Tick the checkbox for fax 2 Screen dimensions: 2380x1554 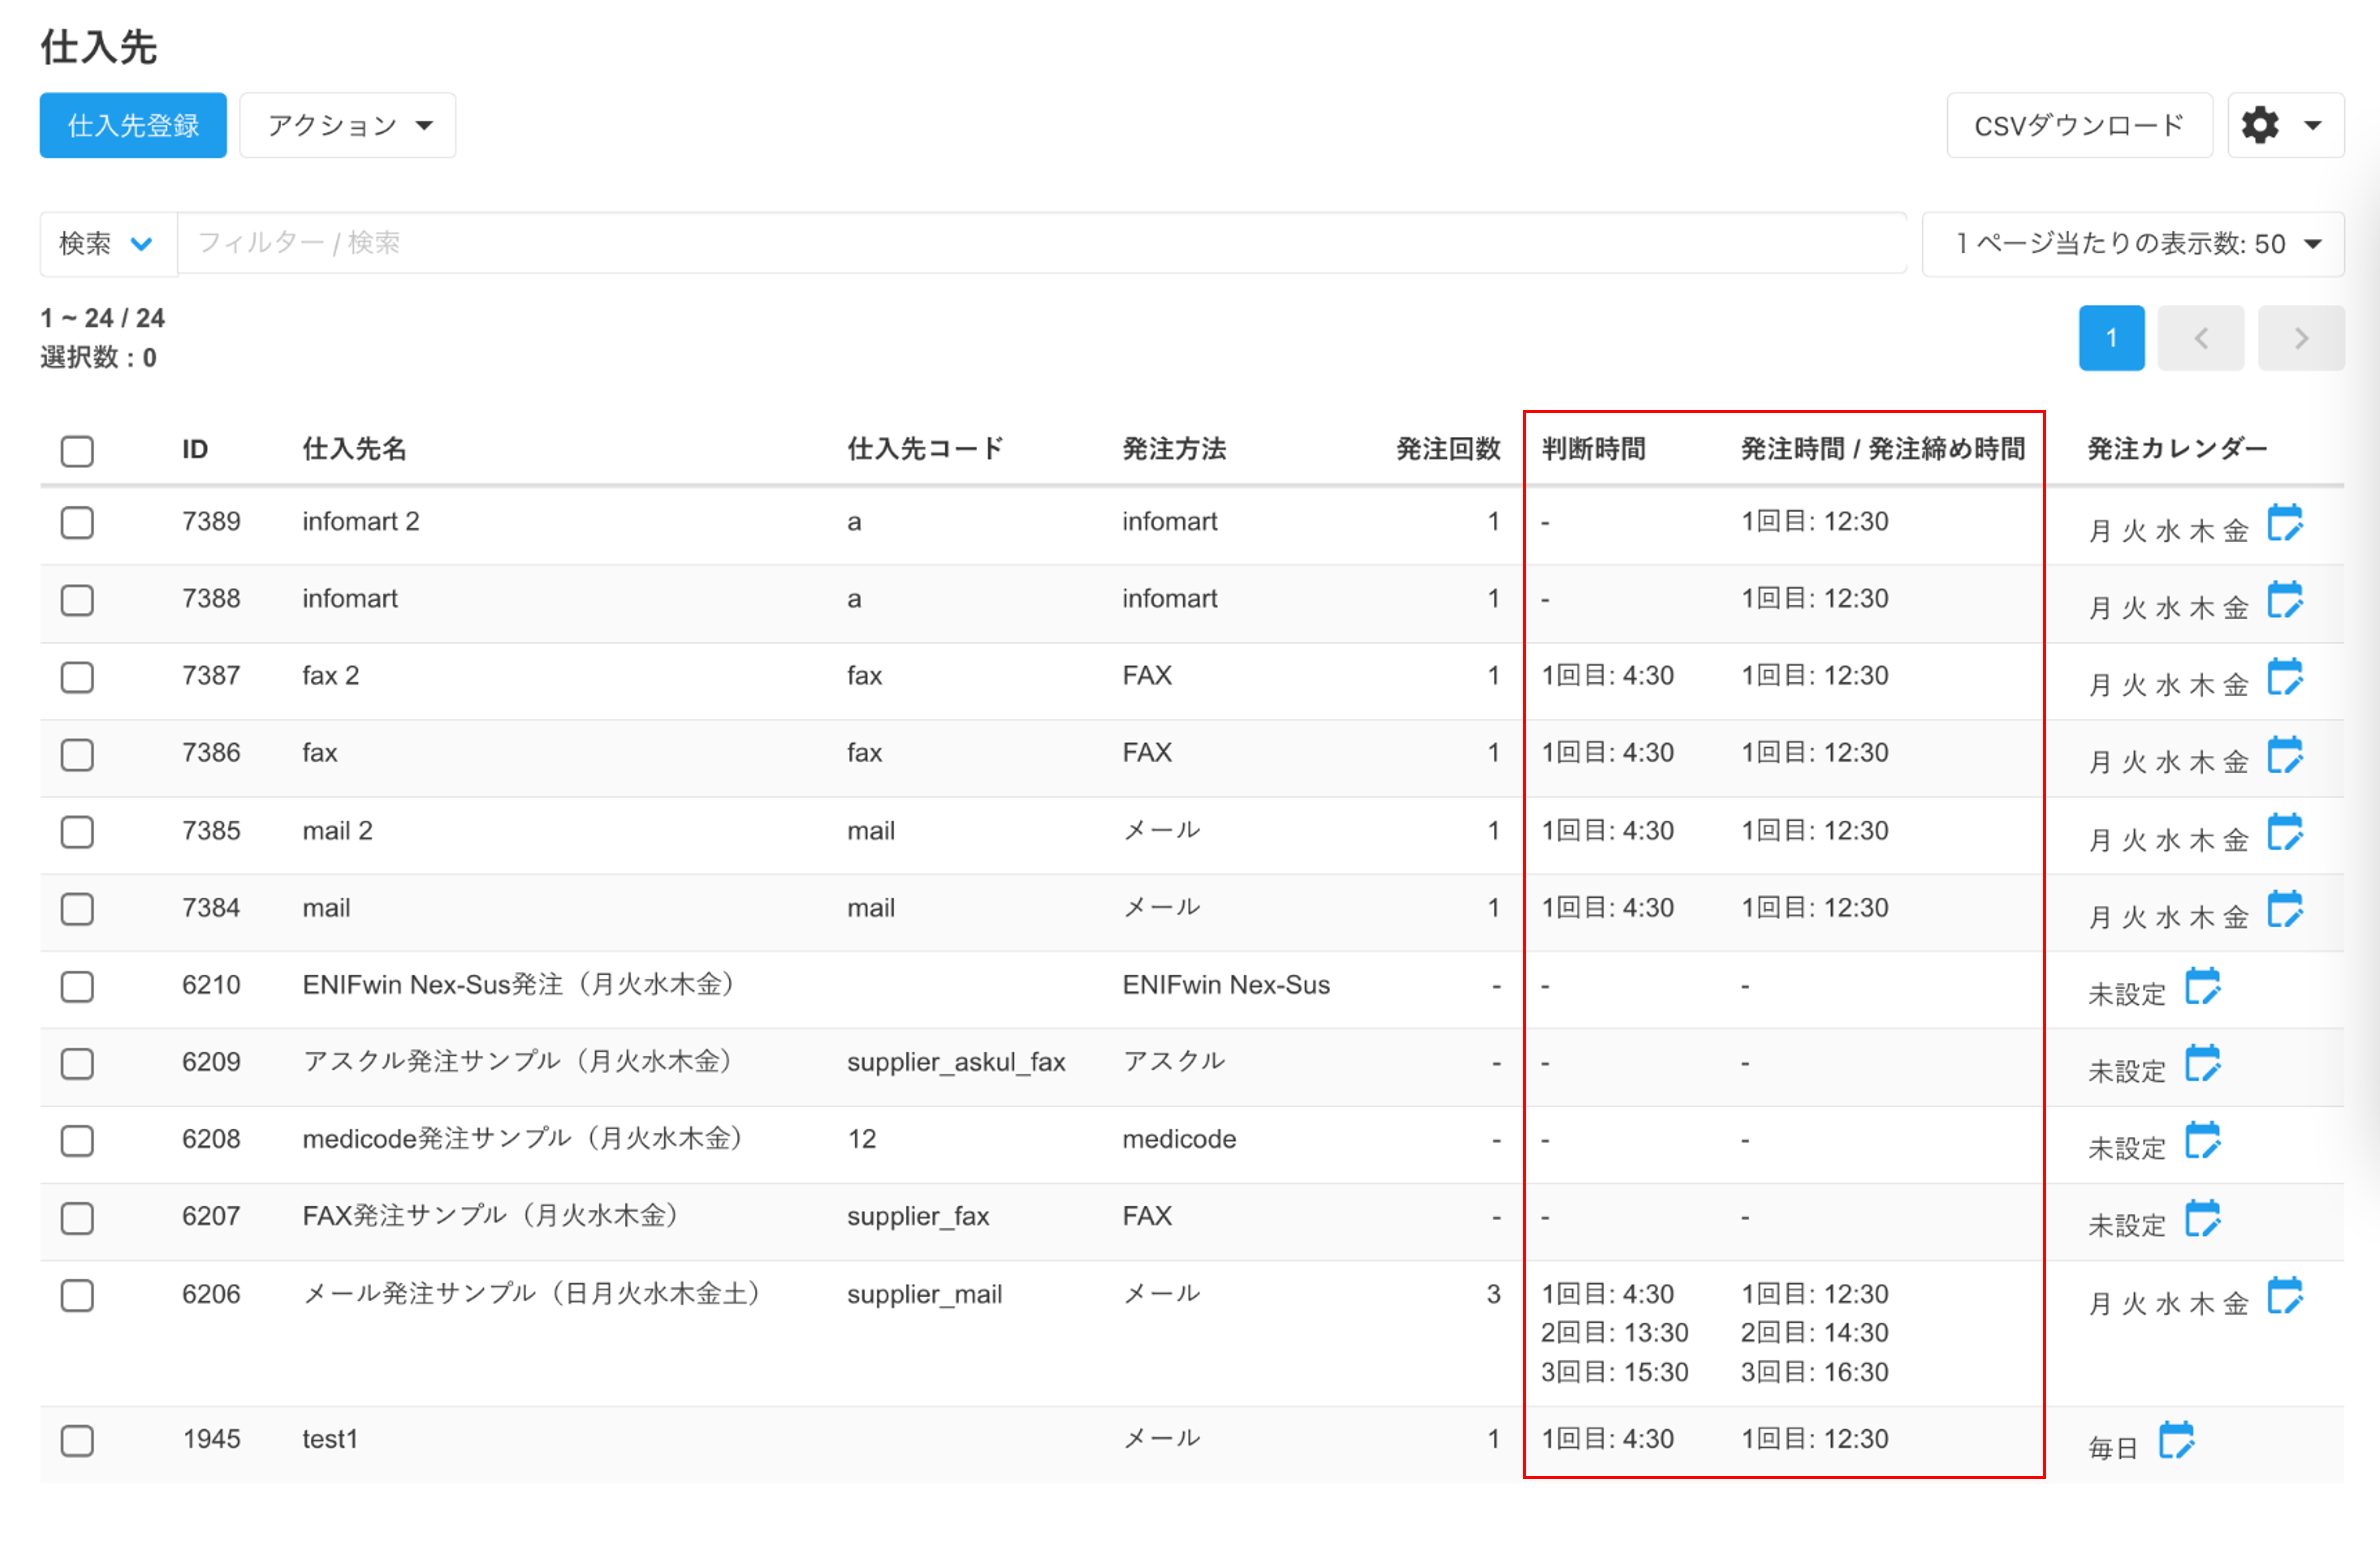[77, 677]
